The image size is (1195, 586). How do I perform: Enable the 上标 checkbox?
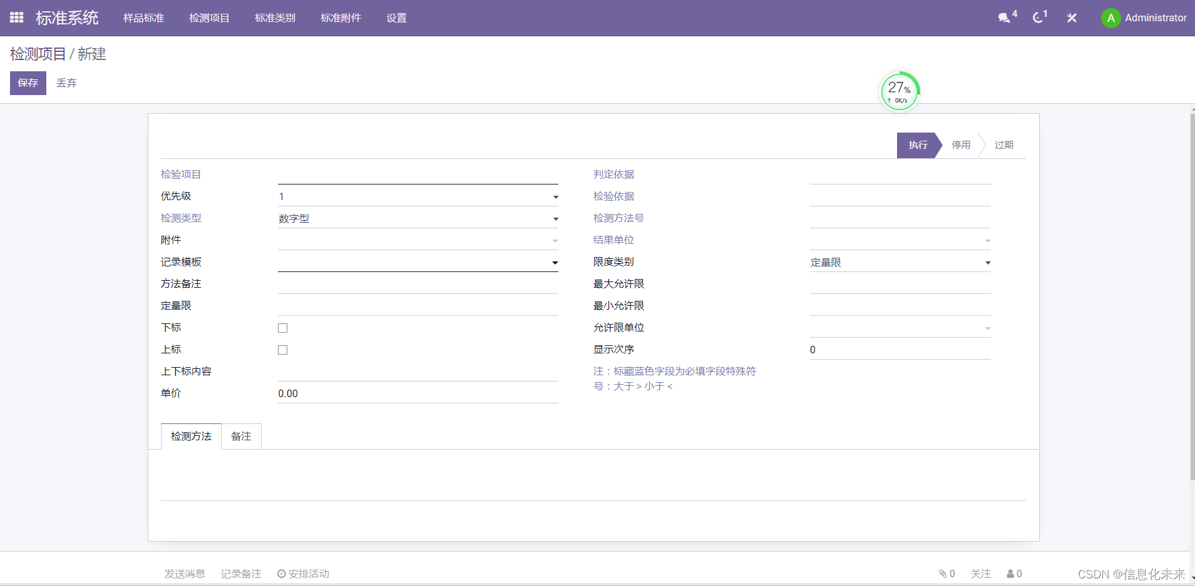(x=282, y=349)
